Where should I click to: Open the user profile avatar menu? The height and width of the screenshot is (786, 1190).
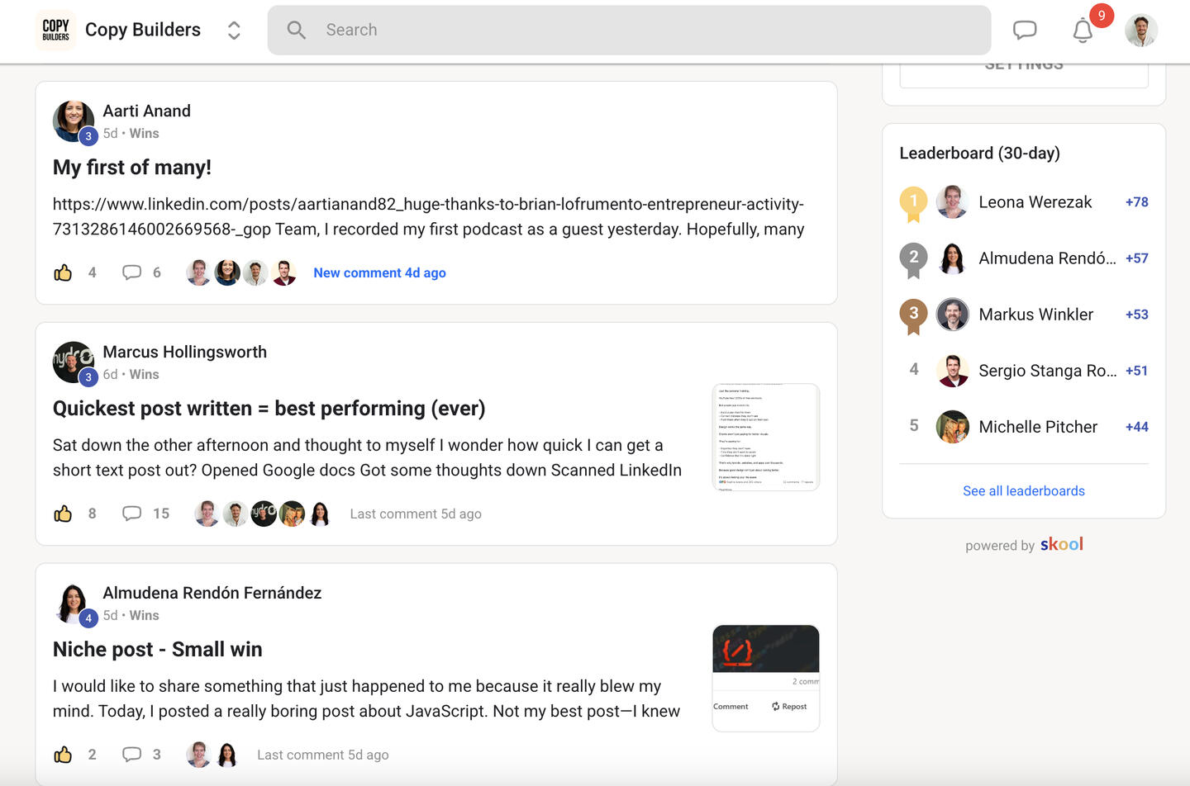(1140, 31)
